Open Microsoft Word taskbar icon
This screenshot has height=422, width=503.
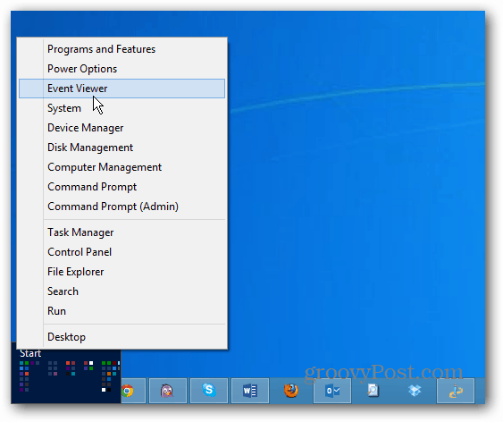250,391
